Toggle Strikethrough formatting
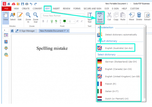 [56, 21]
